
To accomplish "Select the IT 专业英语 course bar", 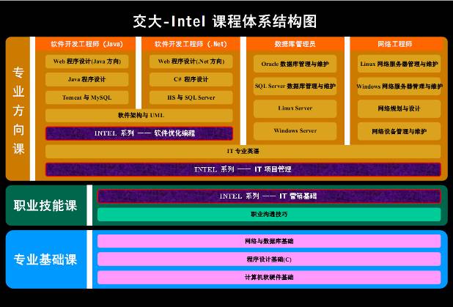I will (243, 151).
